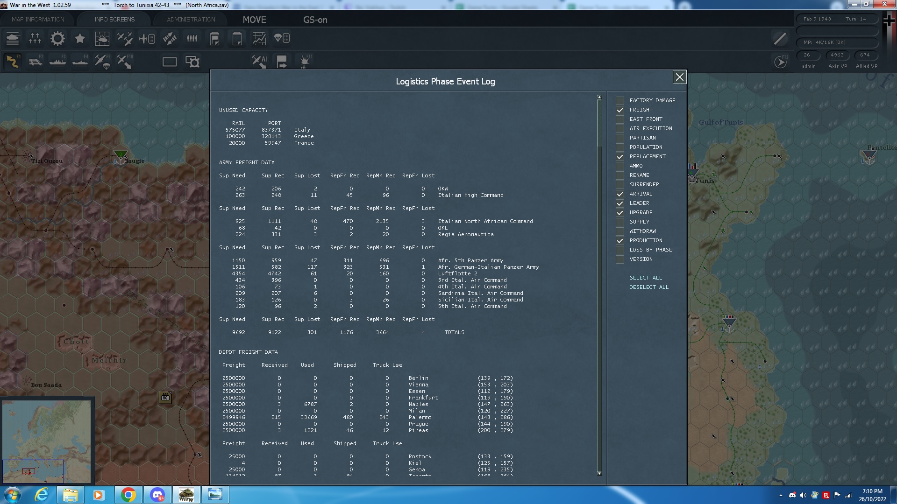Image resolution: width=897 pixels, height=504 pixels.
Task: Disable the PRODUCTION checkbox
Action: click(x=620, y=241)
